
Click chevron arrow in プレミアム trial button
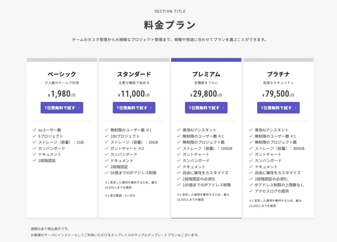(x=223, y=108)
